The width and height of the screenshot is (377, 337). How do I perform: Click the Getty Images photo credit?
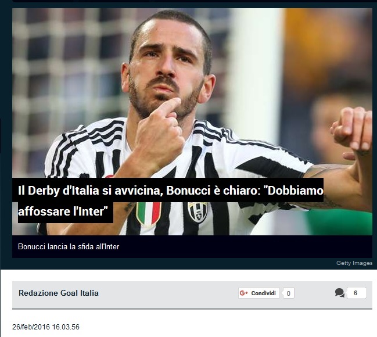tap(354, 263)
